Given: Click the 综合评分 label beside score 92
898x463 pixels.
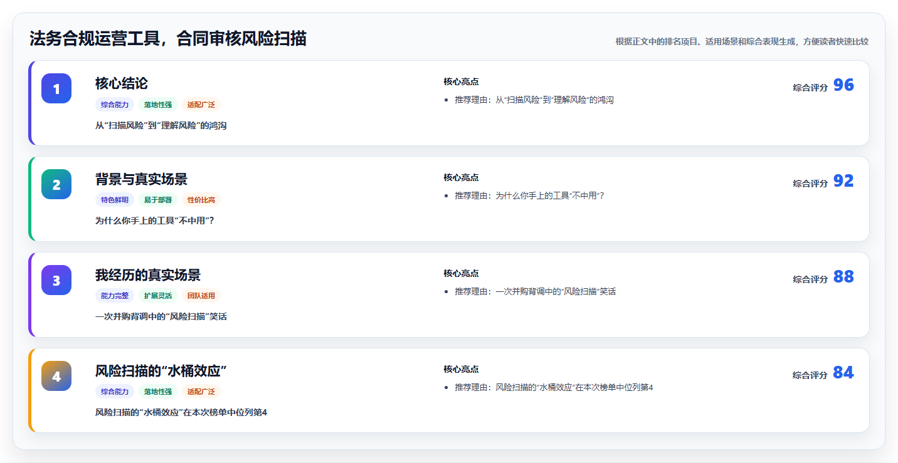Looking at the screenshot, I should 810,184.
